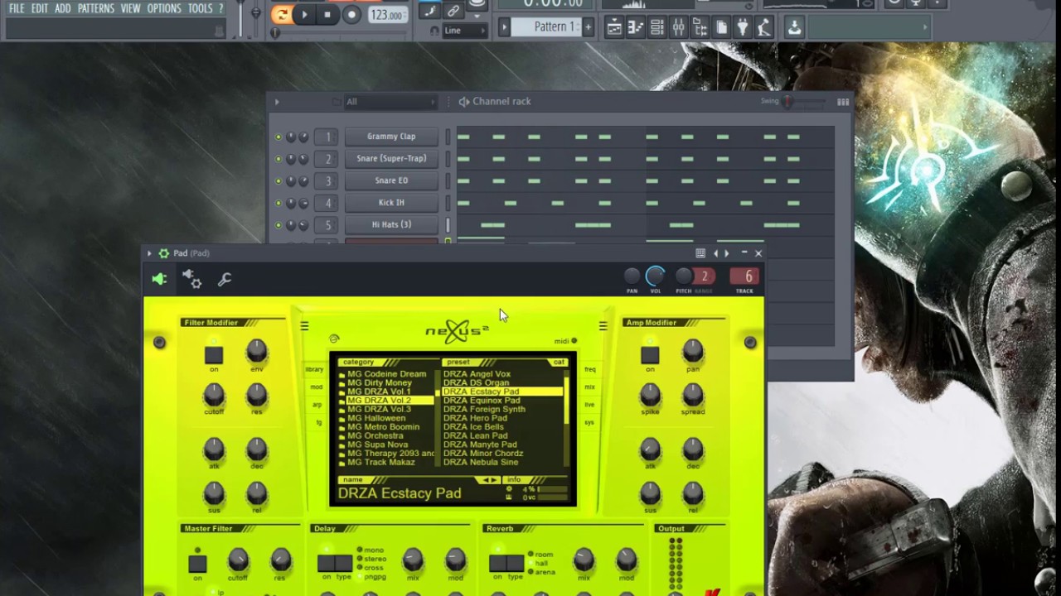Open the Nexus arp tab

tap(317, 405)
